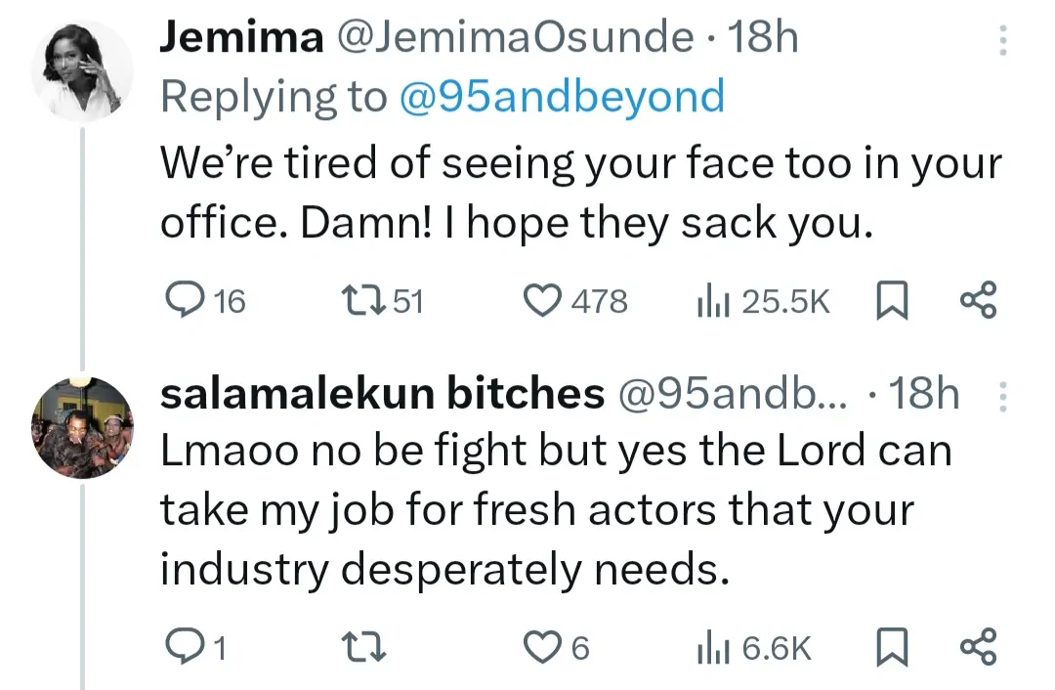Open the Jemima display name

pos(240,38)
